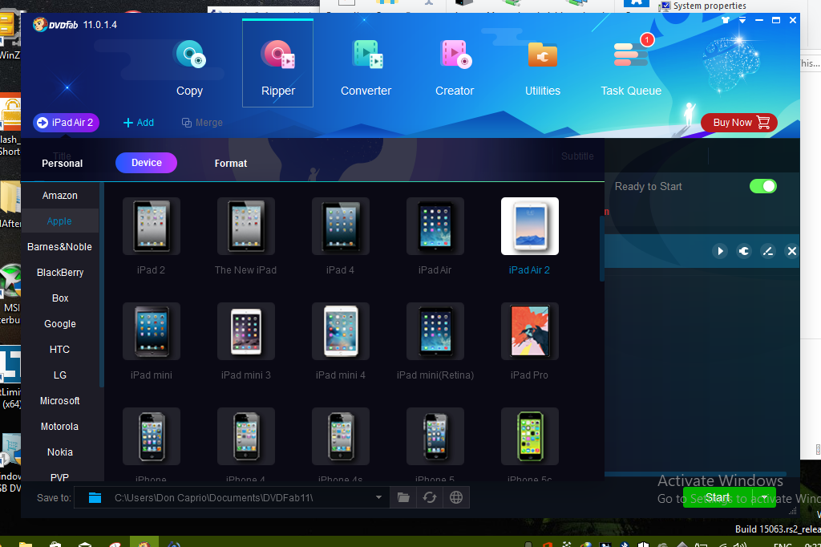Open advanced settings wrench icon on the task
Image resolution: width=821 pixels, height=547 pixels.
click(743, 251)
